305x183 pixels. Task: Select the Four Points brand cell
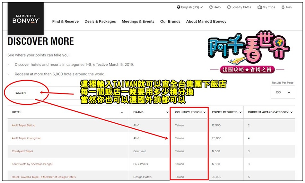coord(140,164)
